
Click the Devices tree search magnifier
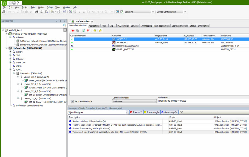(65, 25)
